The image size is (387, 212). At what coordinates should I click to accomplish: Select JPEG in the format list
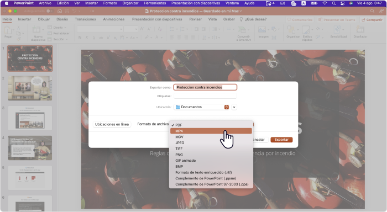pos(211,143)
